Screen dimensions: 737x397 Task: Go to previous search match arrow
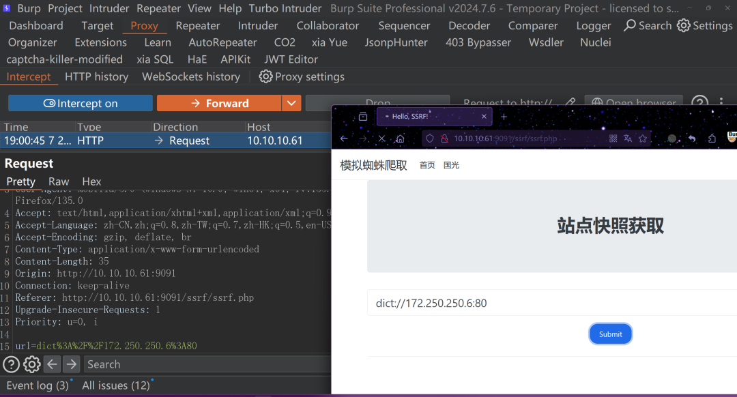tap(52, 364)
